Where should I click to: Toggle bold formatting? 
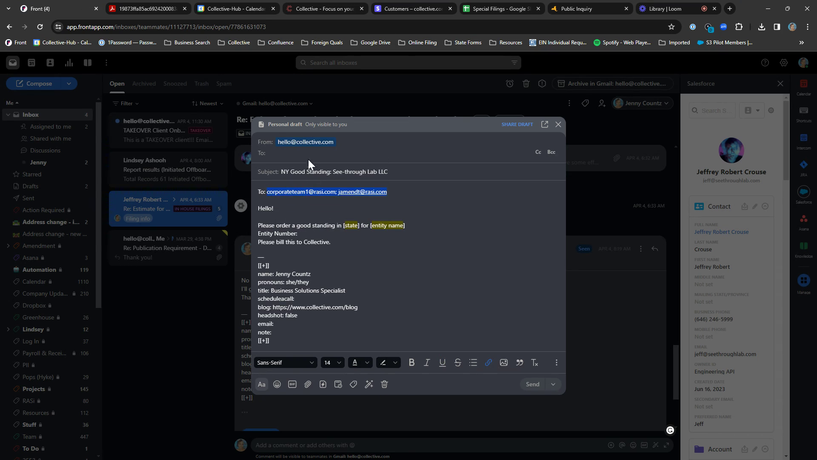(411, 362)
